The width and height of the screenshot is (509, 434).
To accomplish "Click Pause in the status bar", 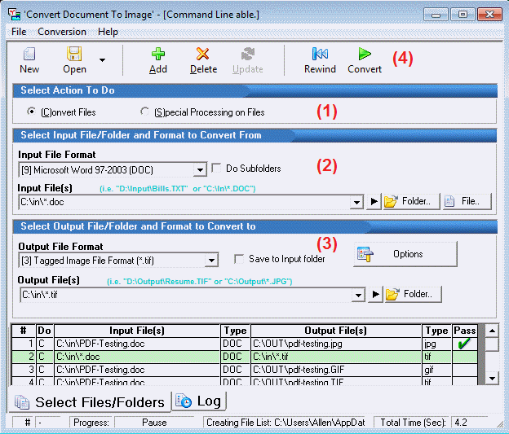I will point(154,423).
